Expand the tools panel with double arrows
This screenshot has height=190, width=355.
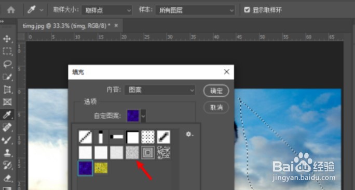tap(2, 21)
